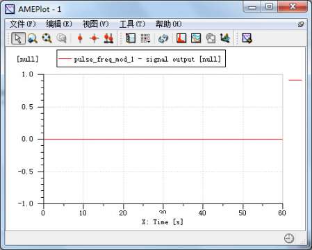Click the greyed-out stacked pages icon
312x250 pixels.
pos(211,38)
